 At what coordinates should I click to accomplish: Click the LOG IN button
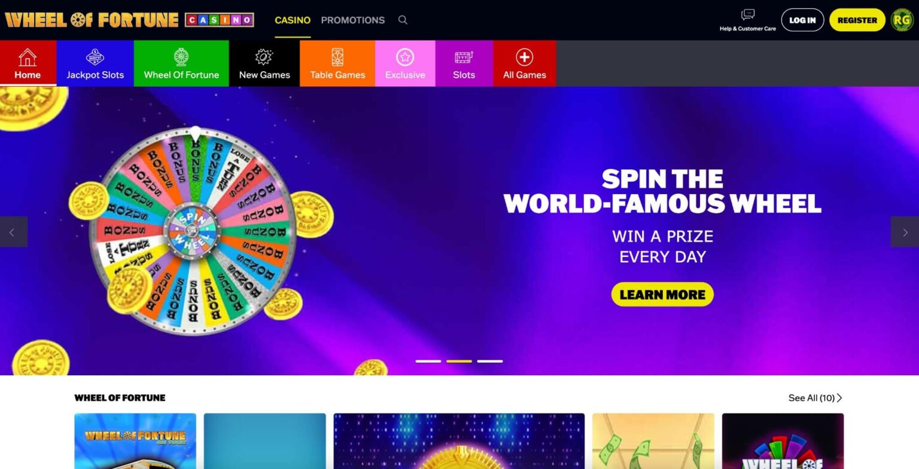(802, 20)
